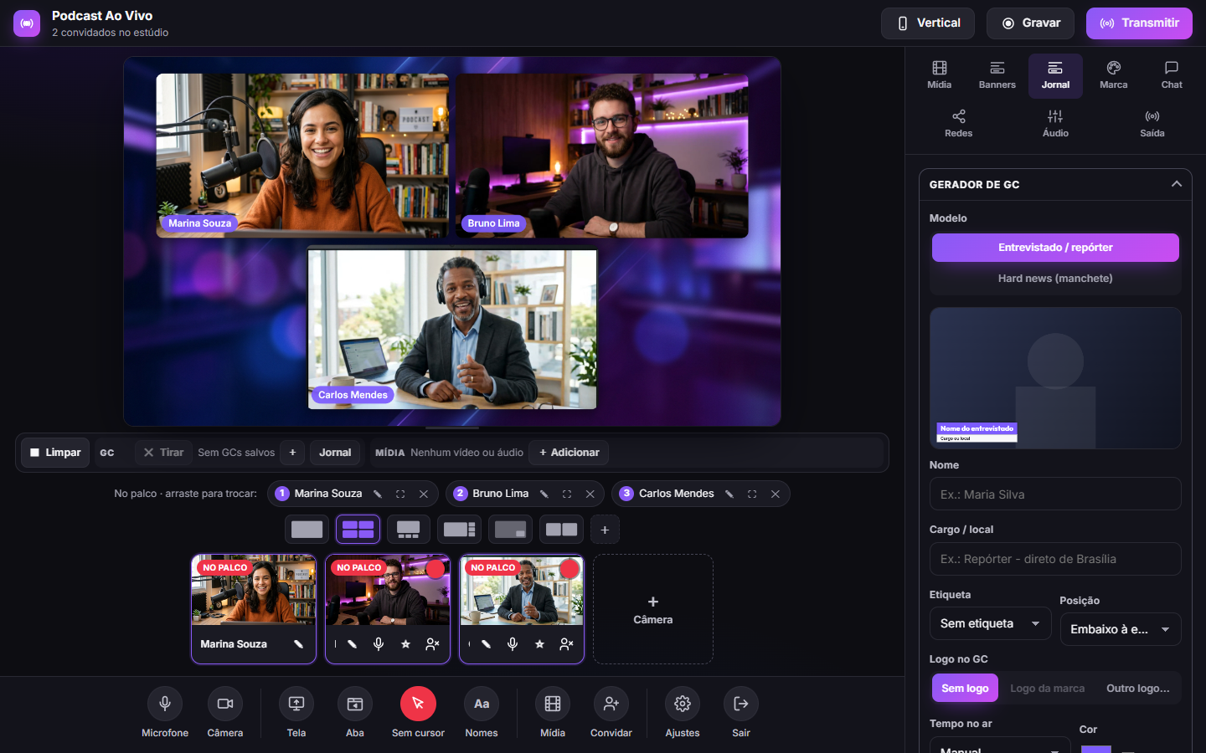Image resolution: width=1206 pixels, height=753 pixels.
Task: Click the pencil icon on Marina Souza's camera card
Action: 298,644
